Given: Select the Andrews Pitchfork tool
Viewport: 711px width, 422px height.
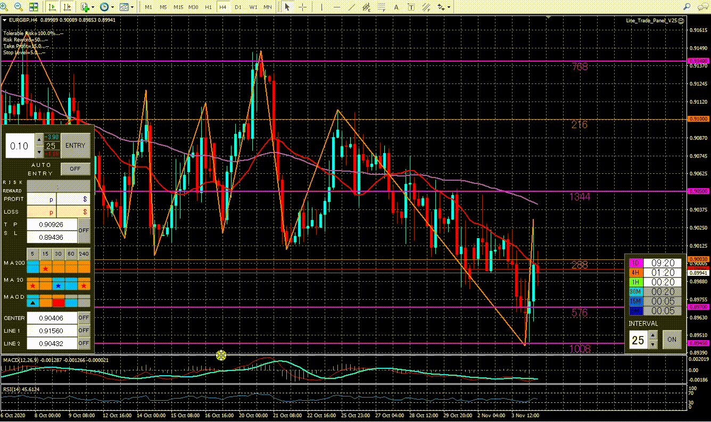Looking at the screenshot, I should click(426, 7).
